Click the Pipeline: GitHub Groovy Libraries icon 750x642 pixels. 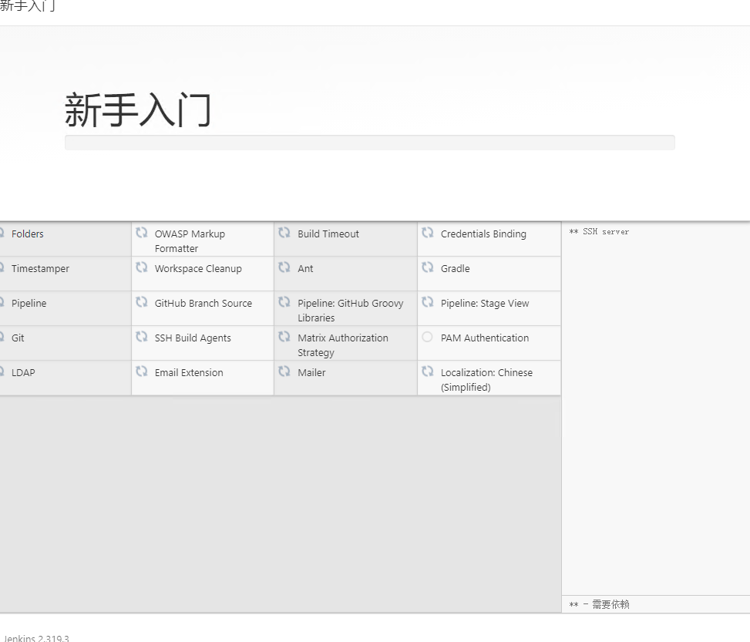(284, 302)
